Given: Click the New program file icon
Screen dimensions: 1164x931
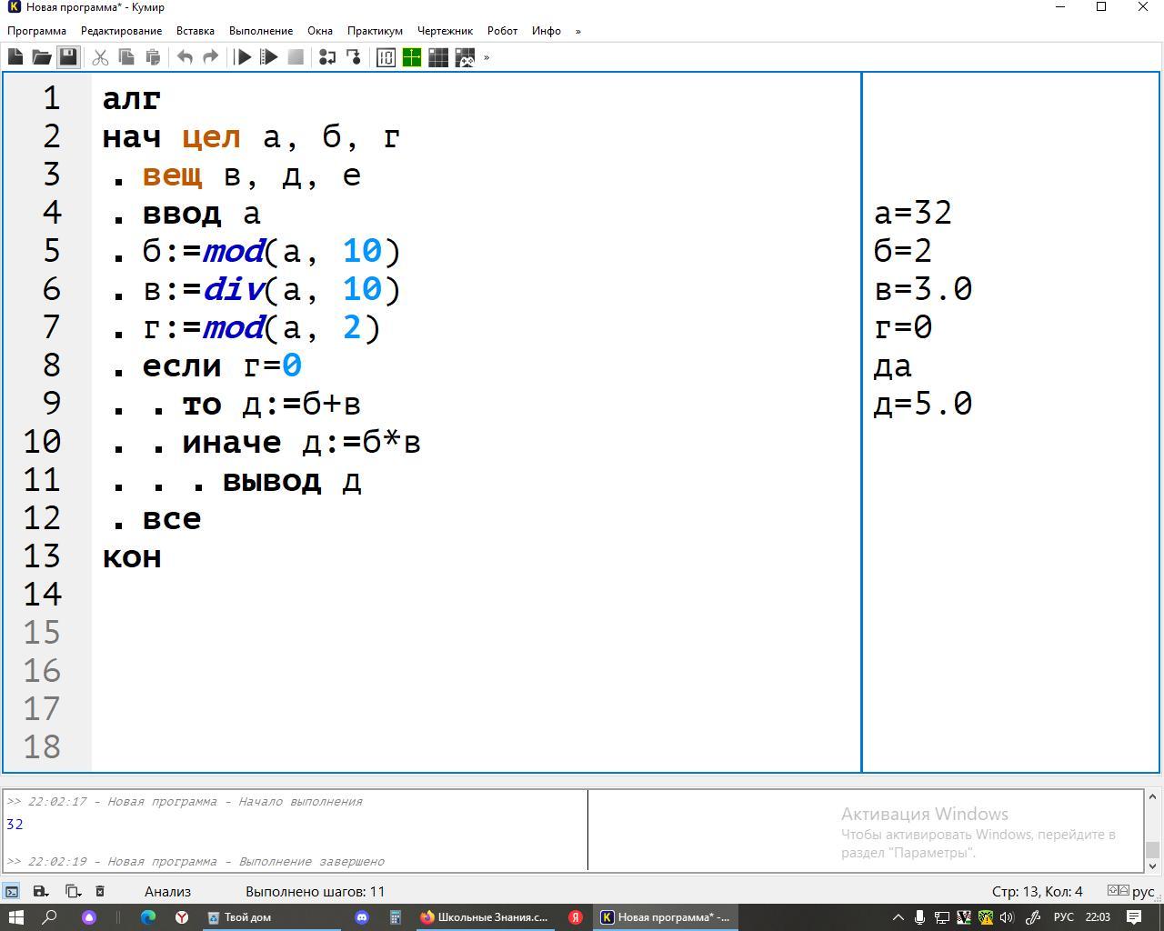Looking at the screenshot, I should click(x=15, y=57).
